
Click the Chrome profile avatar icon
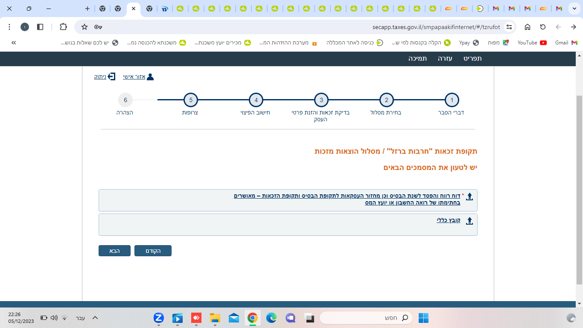click(25, 27)
